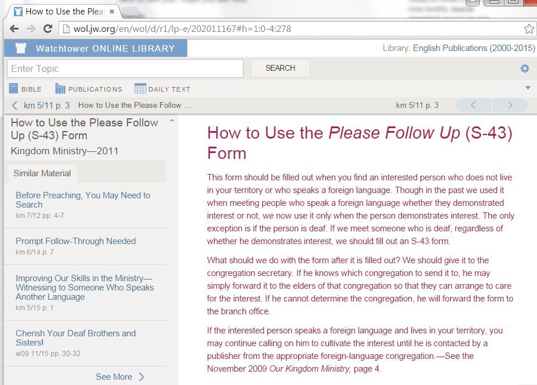
Task: Open Before Preaching, You May Need to Search
Action: 83,199
